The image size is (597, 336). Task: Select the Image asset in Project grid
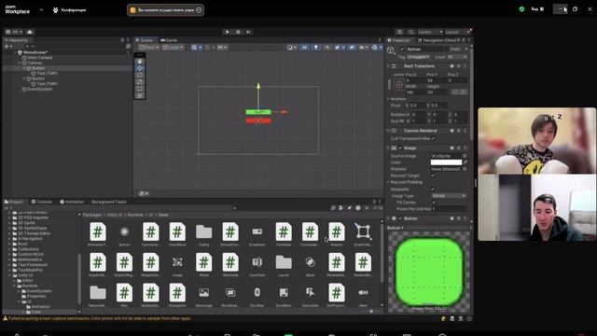point(177,265)
